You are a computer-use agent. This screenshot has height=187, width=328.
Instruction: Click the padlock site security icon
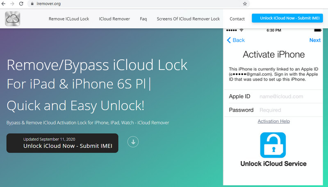coord(32,3)
